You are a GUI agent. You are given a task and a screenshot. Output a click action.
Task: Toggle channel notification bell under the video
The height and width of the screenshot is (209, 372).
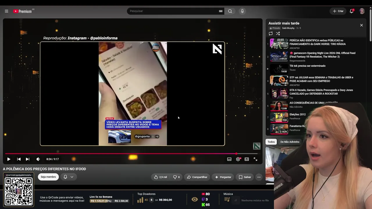[x=65, y=177]
